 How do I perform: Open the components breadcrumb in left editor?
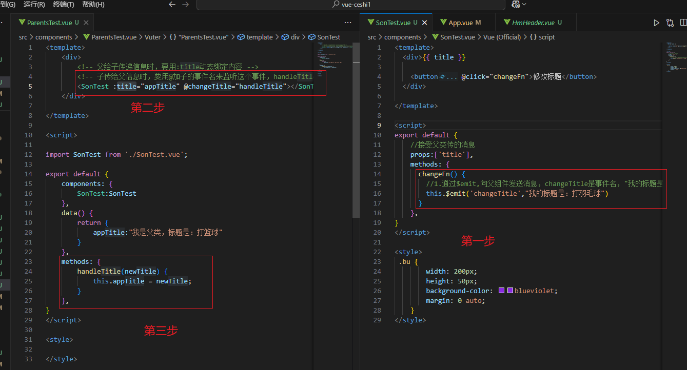point(54,37)
